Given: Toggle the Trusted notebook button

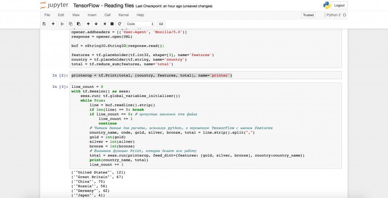Looking at the screenshot, I should [308, 15].
